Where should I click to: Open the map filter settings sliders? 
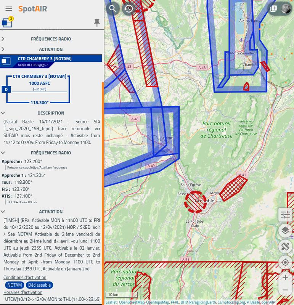click(285, 215)
